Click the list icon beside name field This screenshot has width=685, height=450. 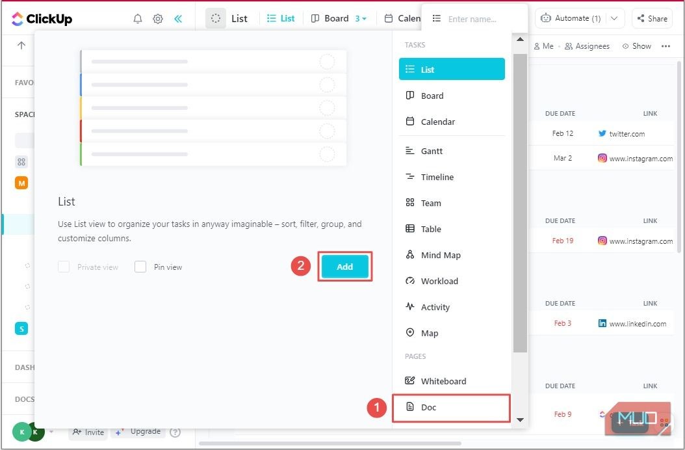(x=437, y=18)
